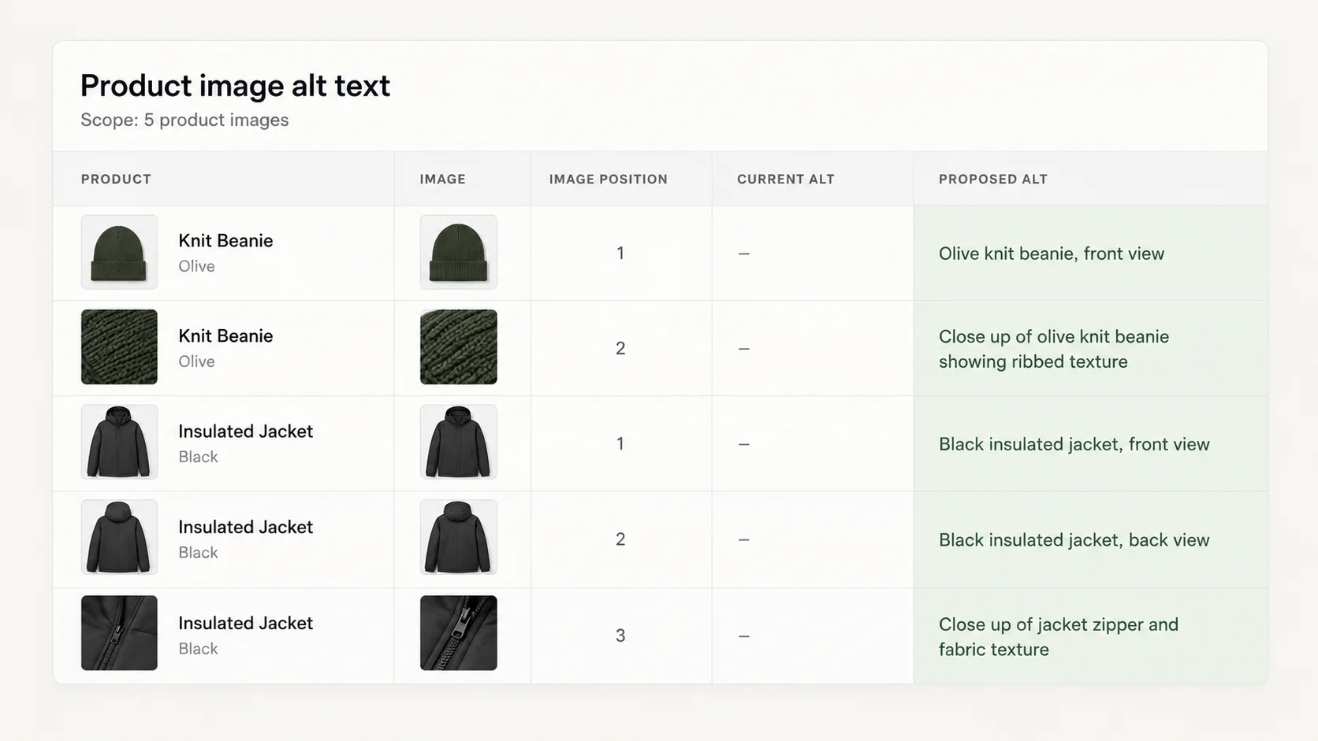Screen dimensions: 1318x741
Task: Select proposed alt 'Olive knit beanie, front view'
Action: (x=1052, y=254)
